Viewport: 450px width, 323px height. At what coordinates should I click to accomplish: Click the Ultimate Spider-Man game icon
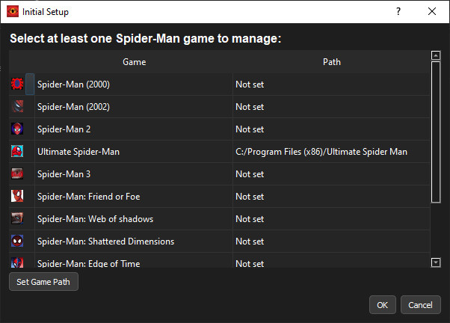pyautogui.click(x=17, y=152)
